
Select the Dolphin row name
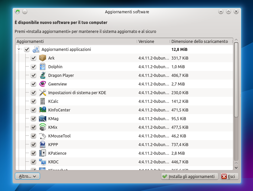pyautogui.click(x=55, y=67)
